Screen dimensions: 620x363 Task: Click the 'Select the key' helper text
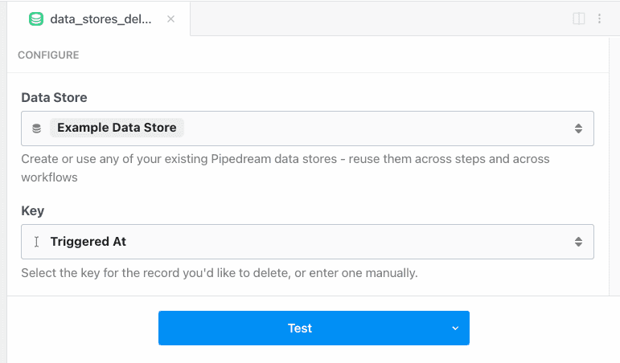pos(219,273)
